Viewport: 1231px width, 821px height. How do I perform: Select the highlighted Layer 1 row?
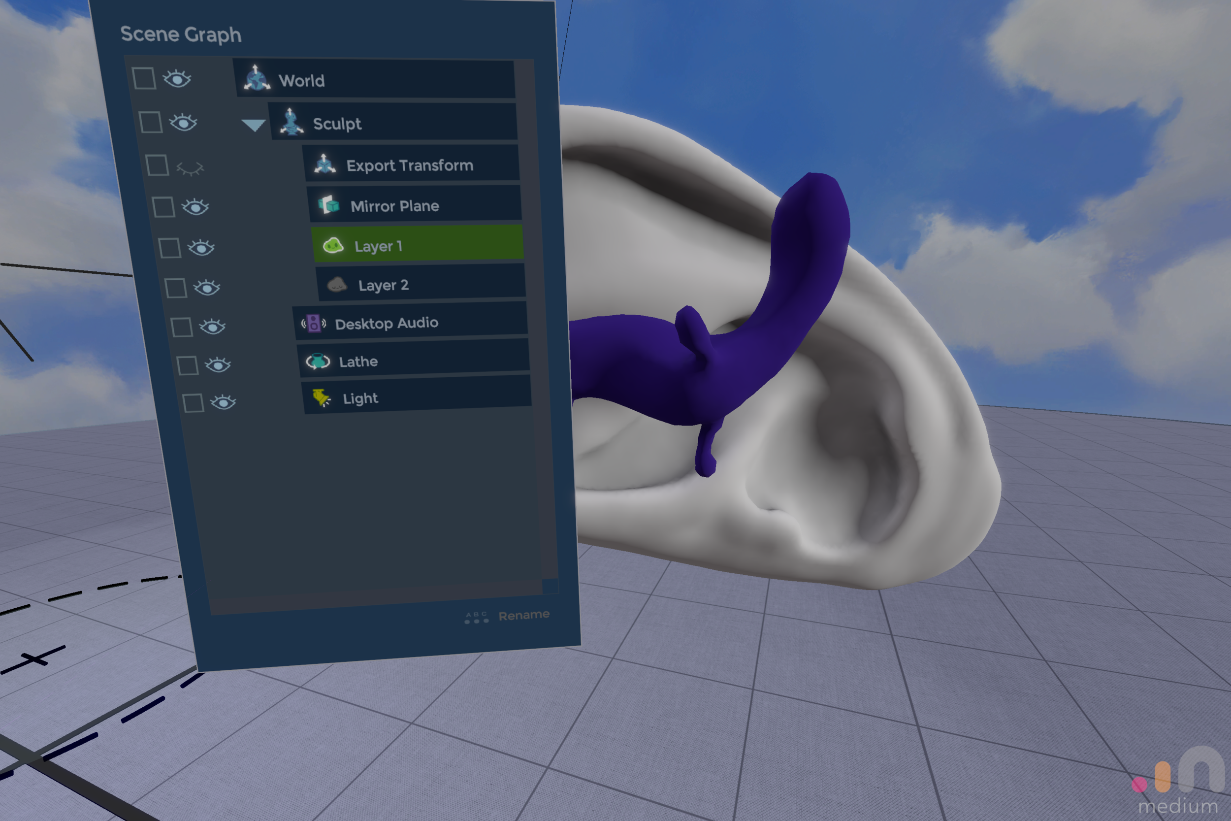pyautogui.click(x=418, y=244)
